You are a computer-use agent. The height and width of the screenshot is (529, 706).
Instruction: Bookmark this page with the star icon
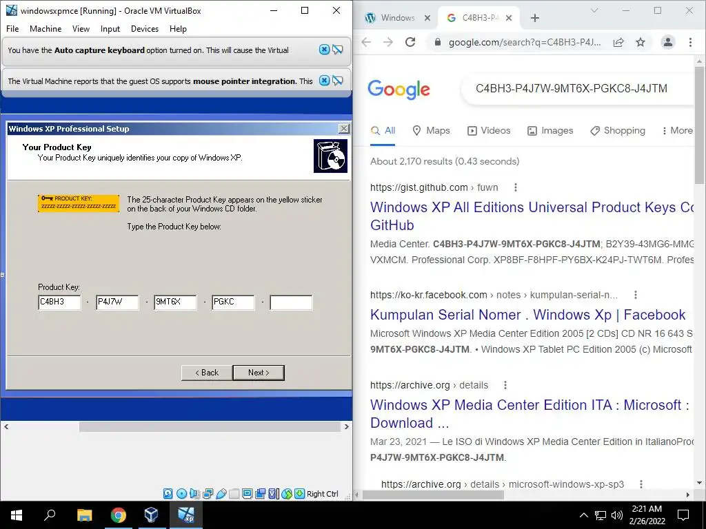641,42
